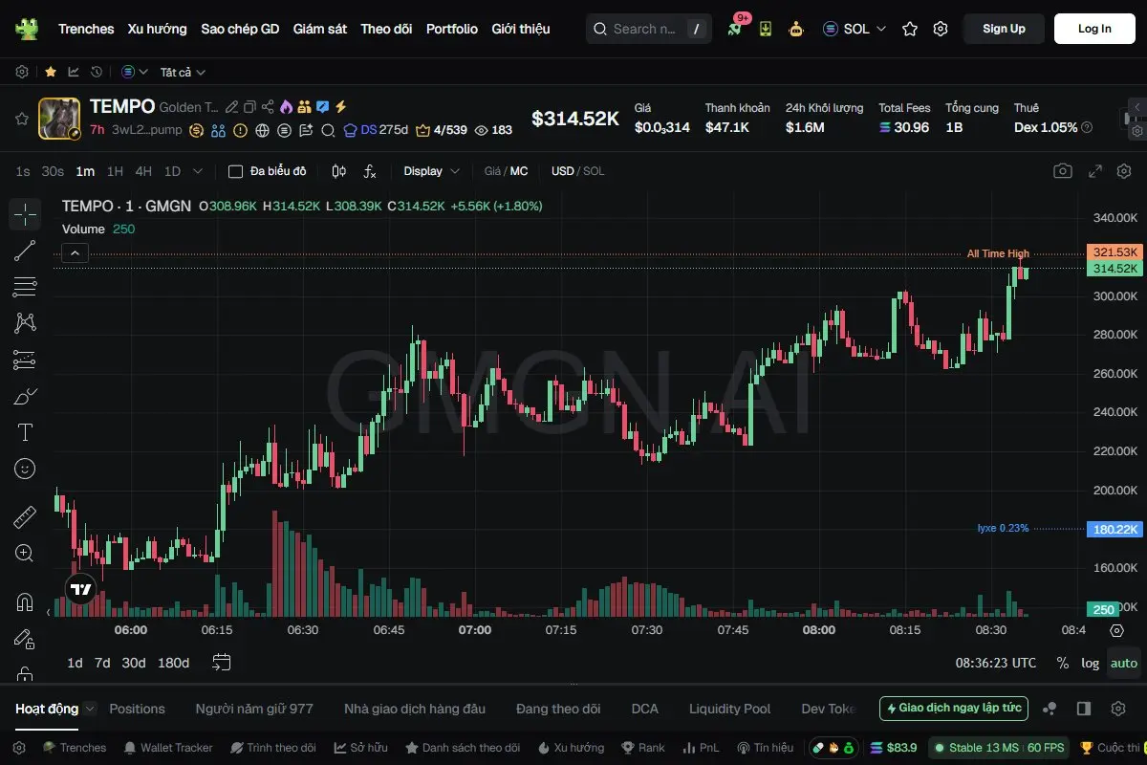
Task: Take a chart snapshot with camera icon
Action: coord(1063,171)
